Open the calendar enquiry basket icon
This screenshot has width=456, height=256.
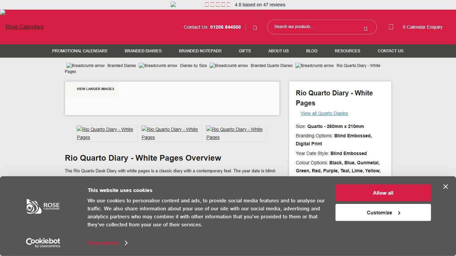point(391,27)
